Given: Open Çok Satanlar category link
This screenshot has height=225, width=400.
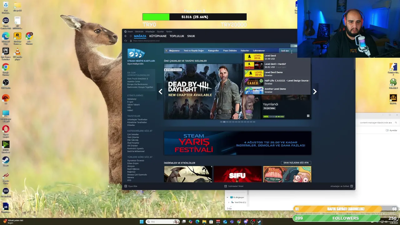Looking at the screenshot, I should tap(133, 134).
